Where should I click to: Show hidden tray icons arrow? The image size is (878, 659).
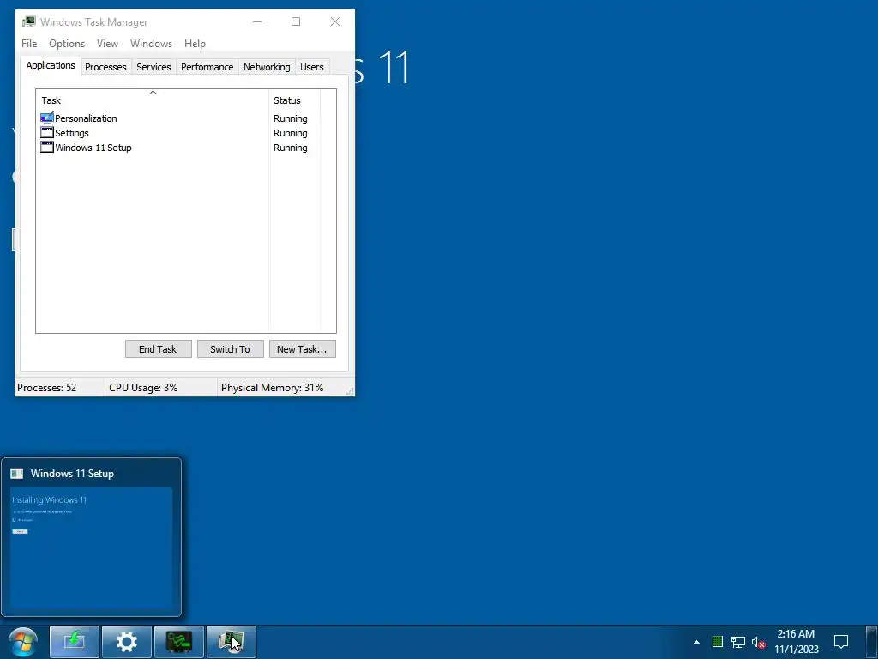[696, 642]
